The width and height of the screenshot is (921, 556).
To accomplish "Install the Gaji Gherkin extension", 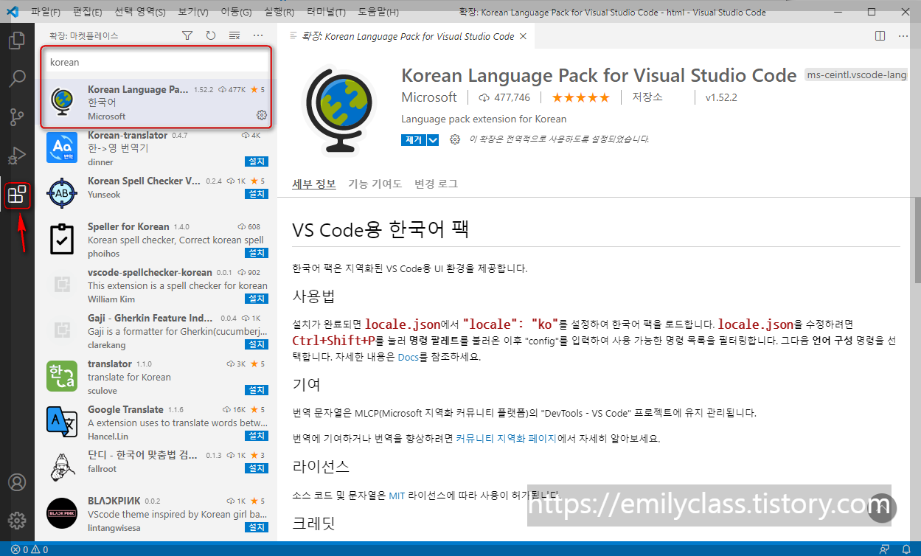I will pyautogui.click(x=257, y=344).
